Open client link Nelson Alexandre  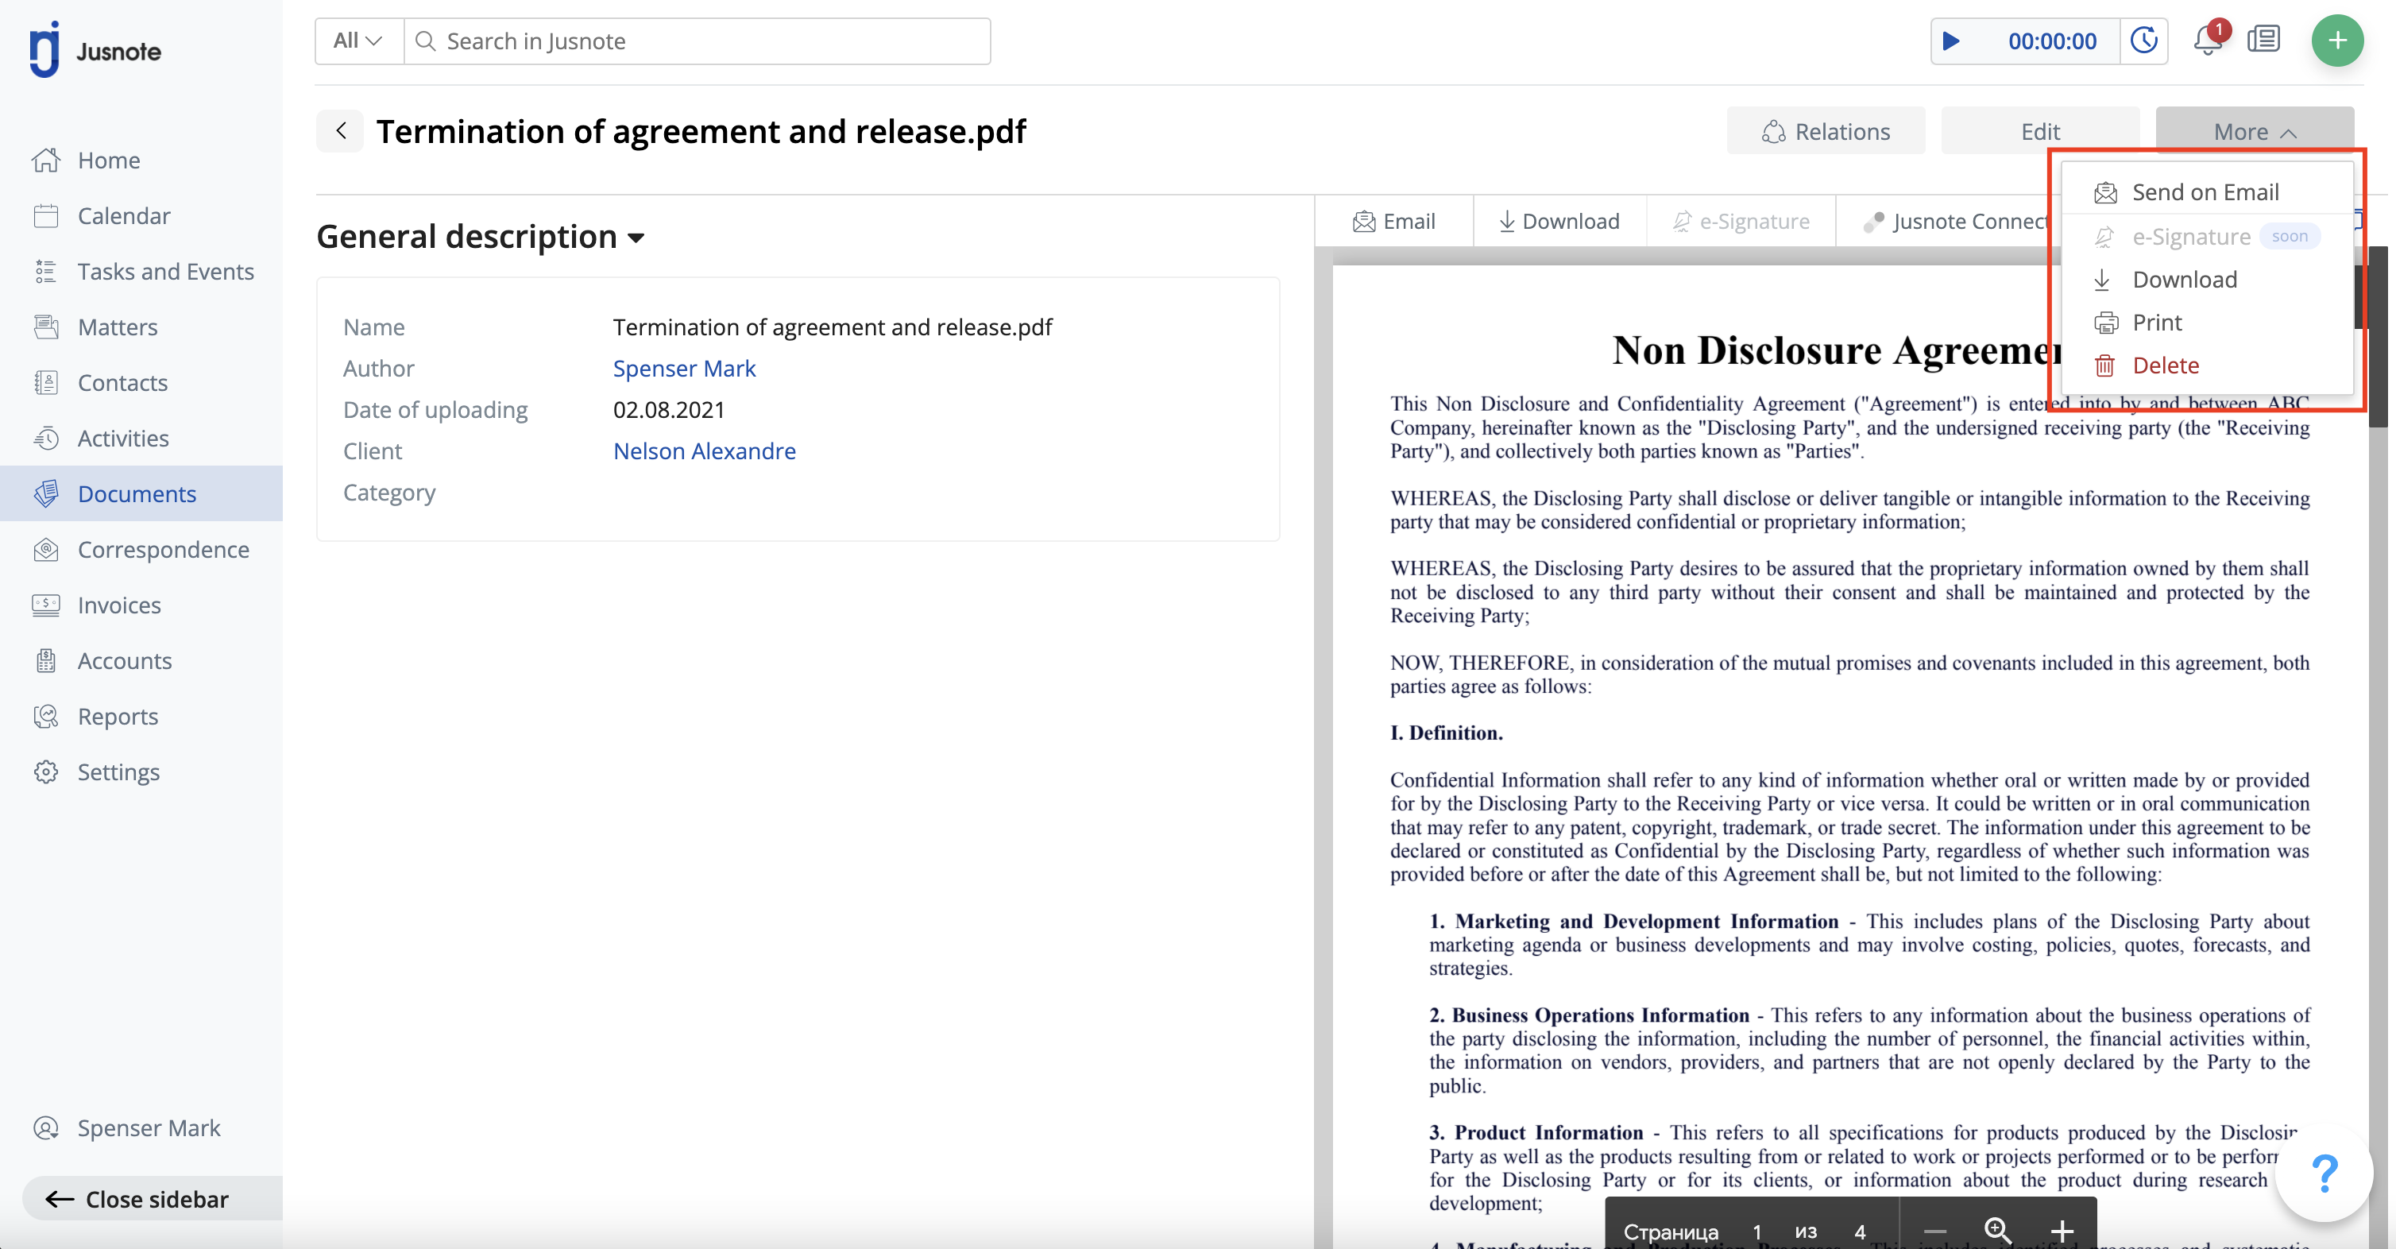tap(704, 451)
